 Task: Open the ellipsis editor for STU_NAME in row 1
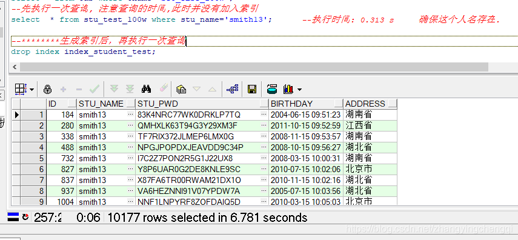tap(131, 115)
